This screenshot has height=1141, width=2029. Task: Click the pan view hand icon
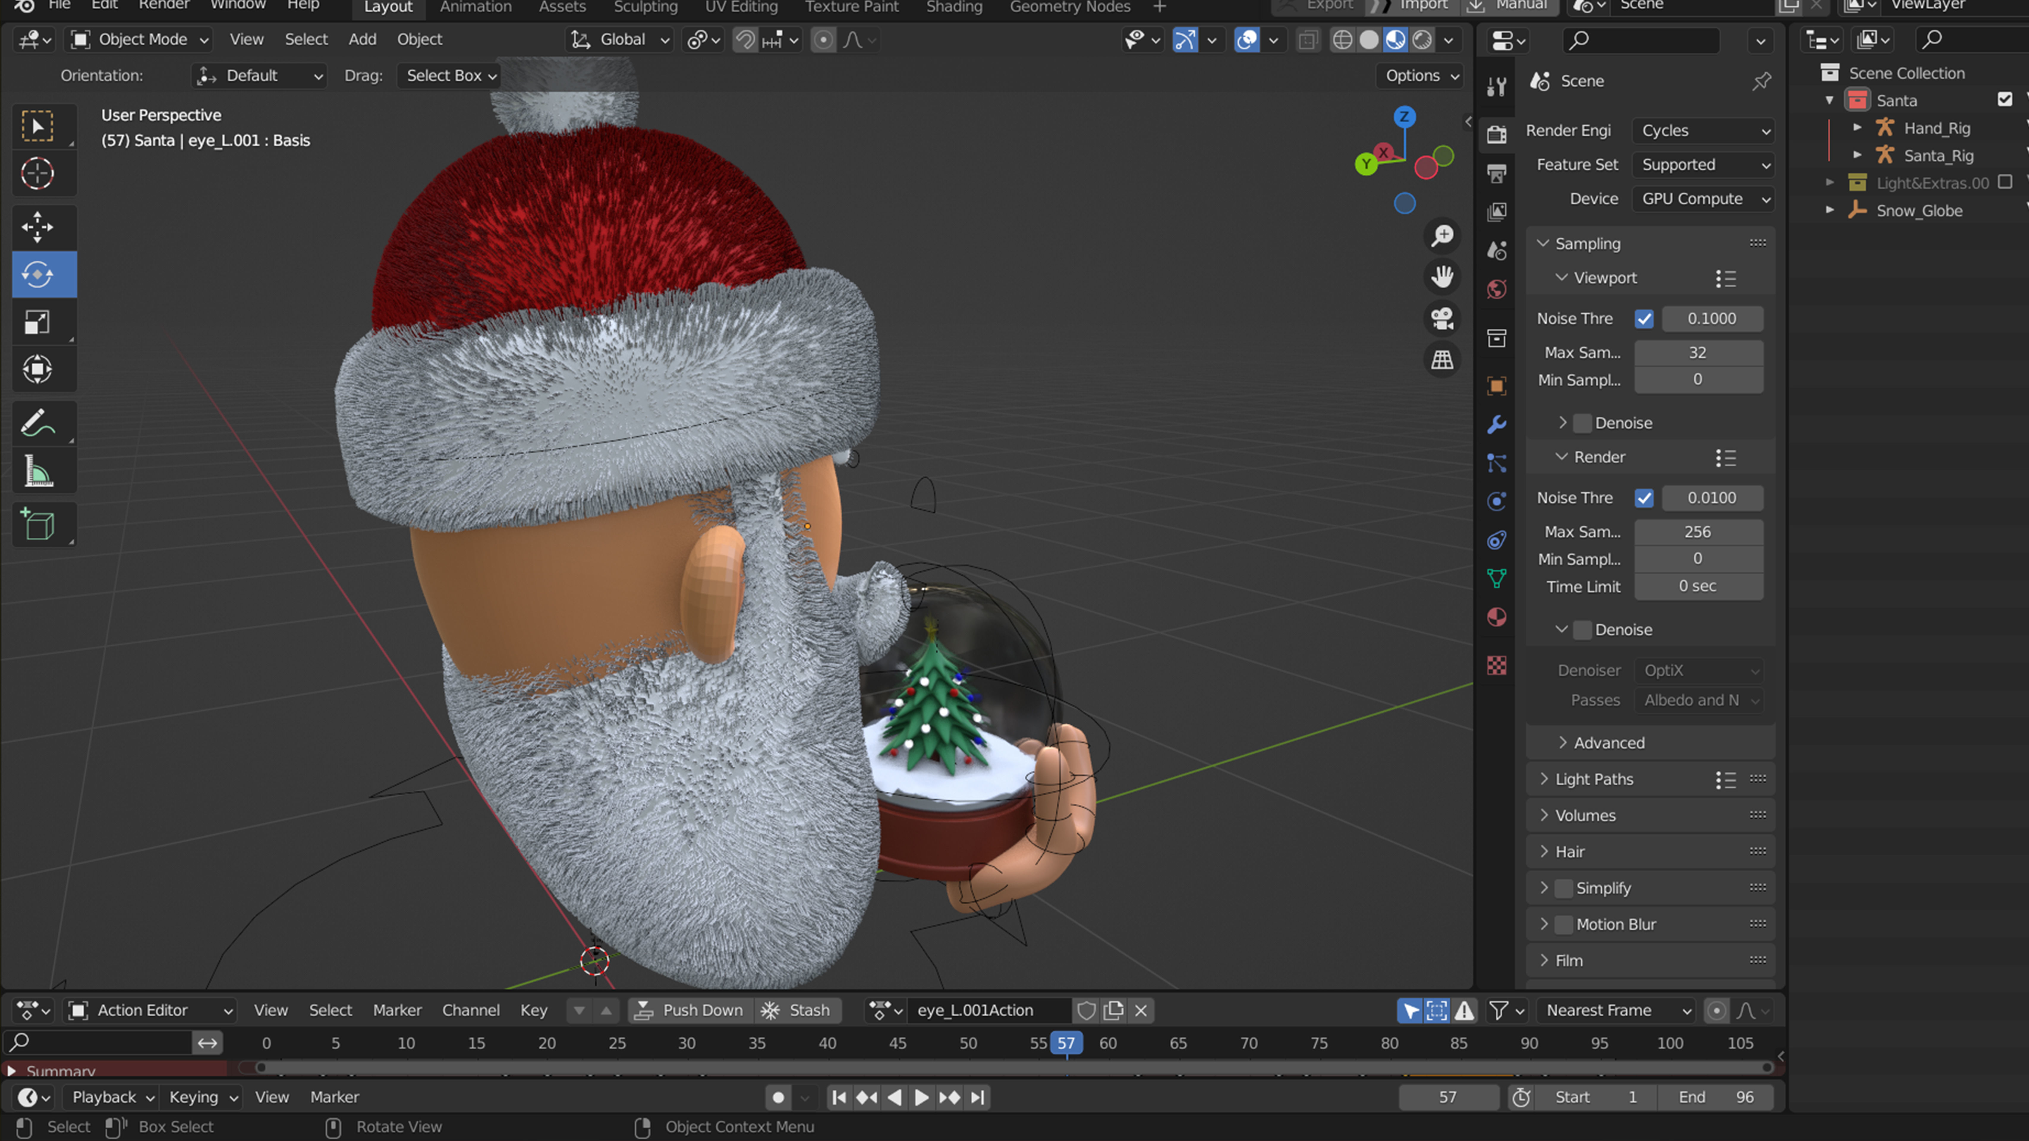pyautogui.click(x=1442, y=277)
